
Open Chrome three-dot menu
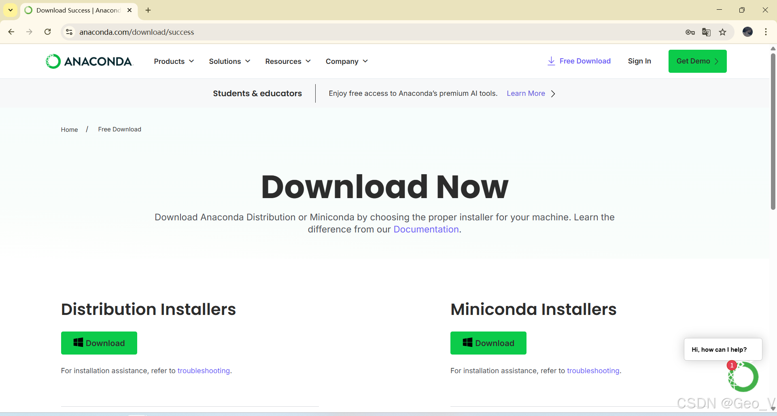[766, 32]
